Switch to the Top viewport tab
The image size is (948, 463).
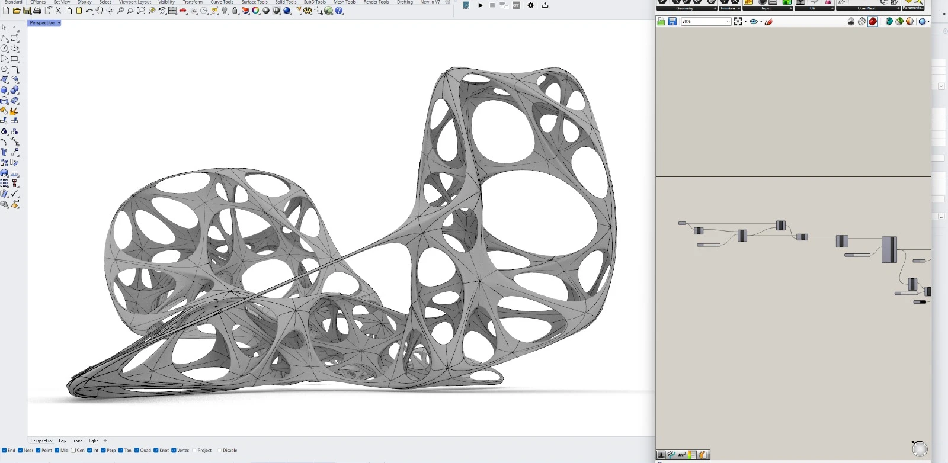tap(62, 441)
